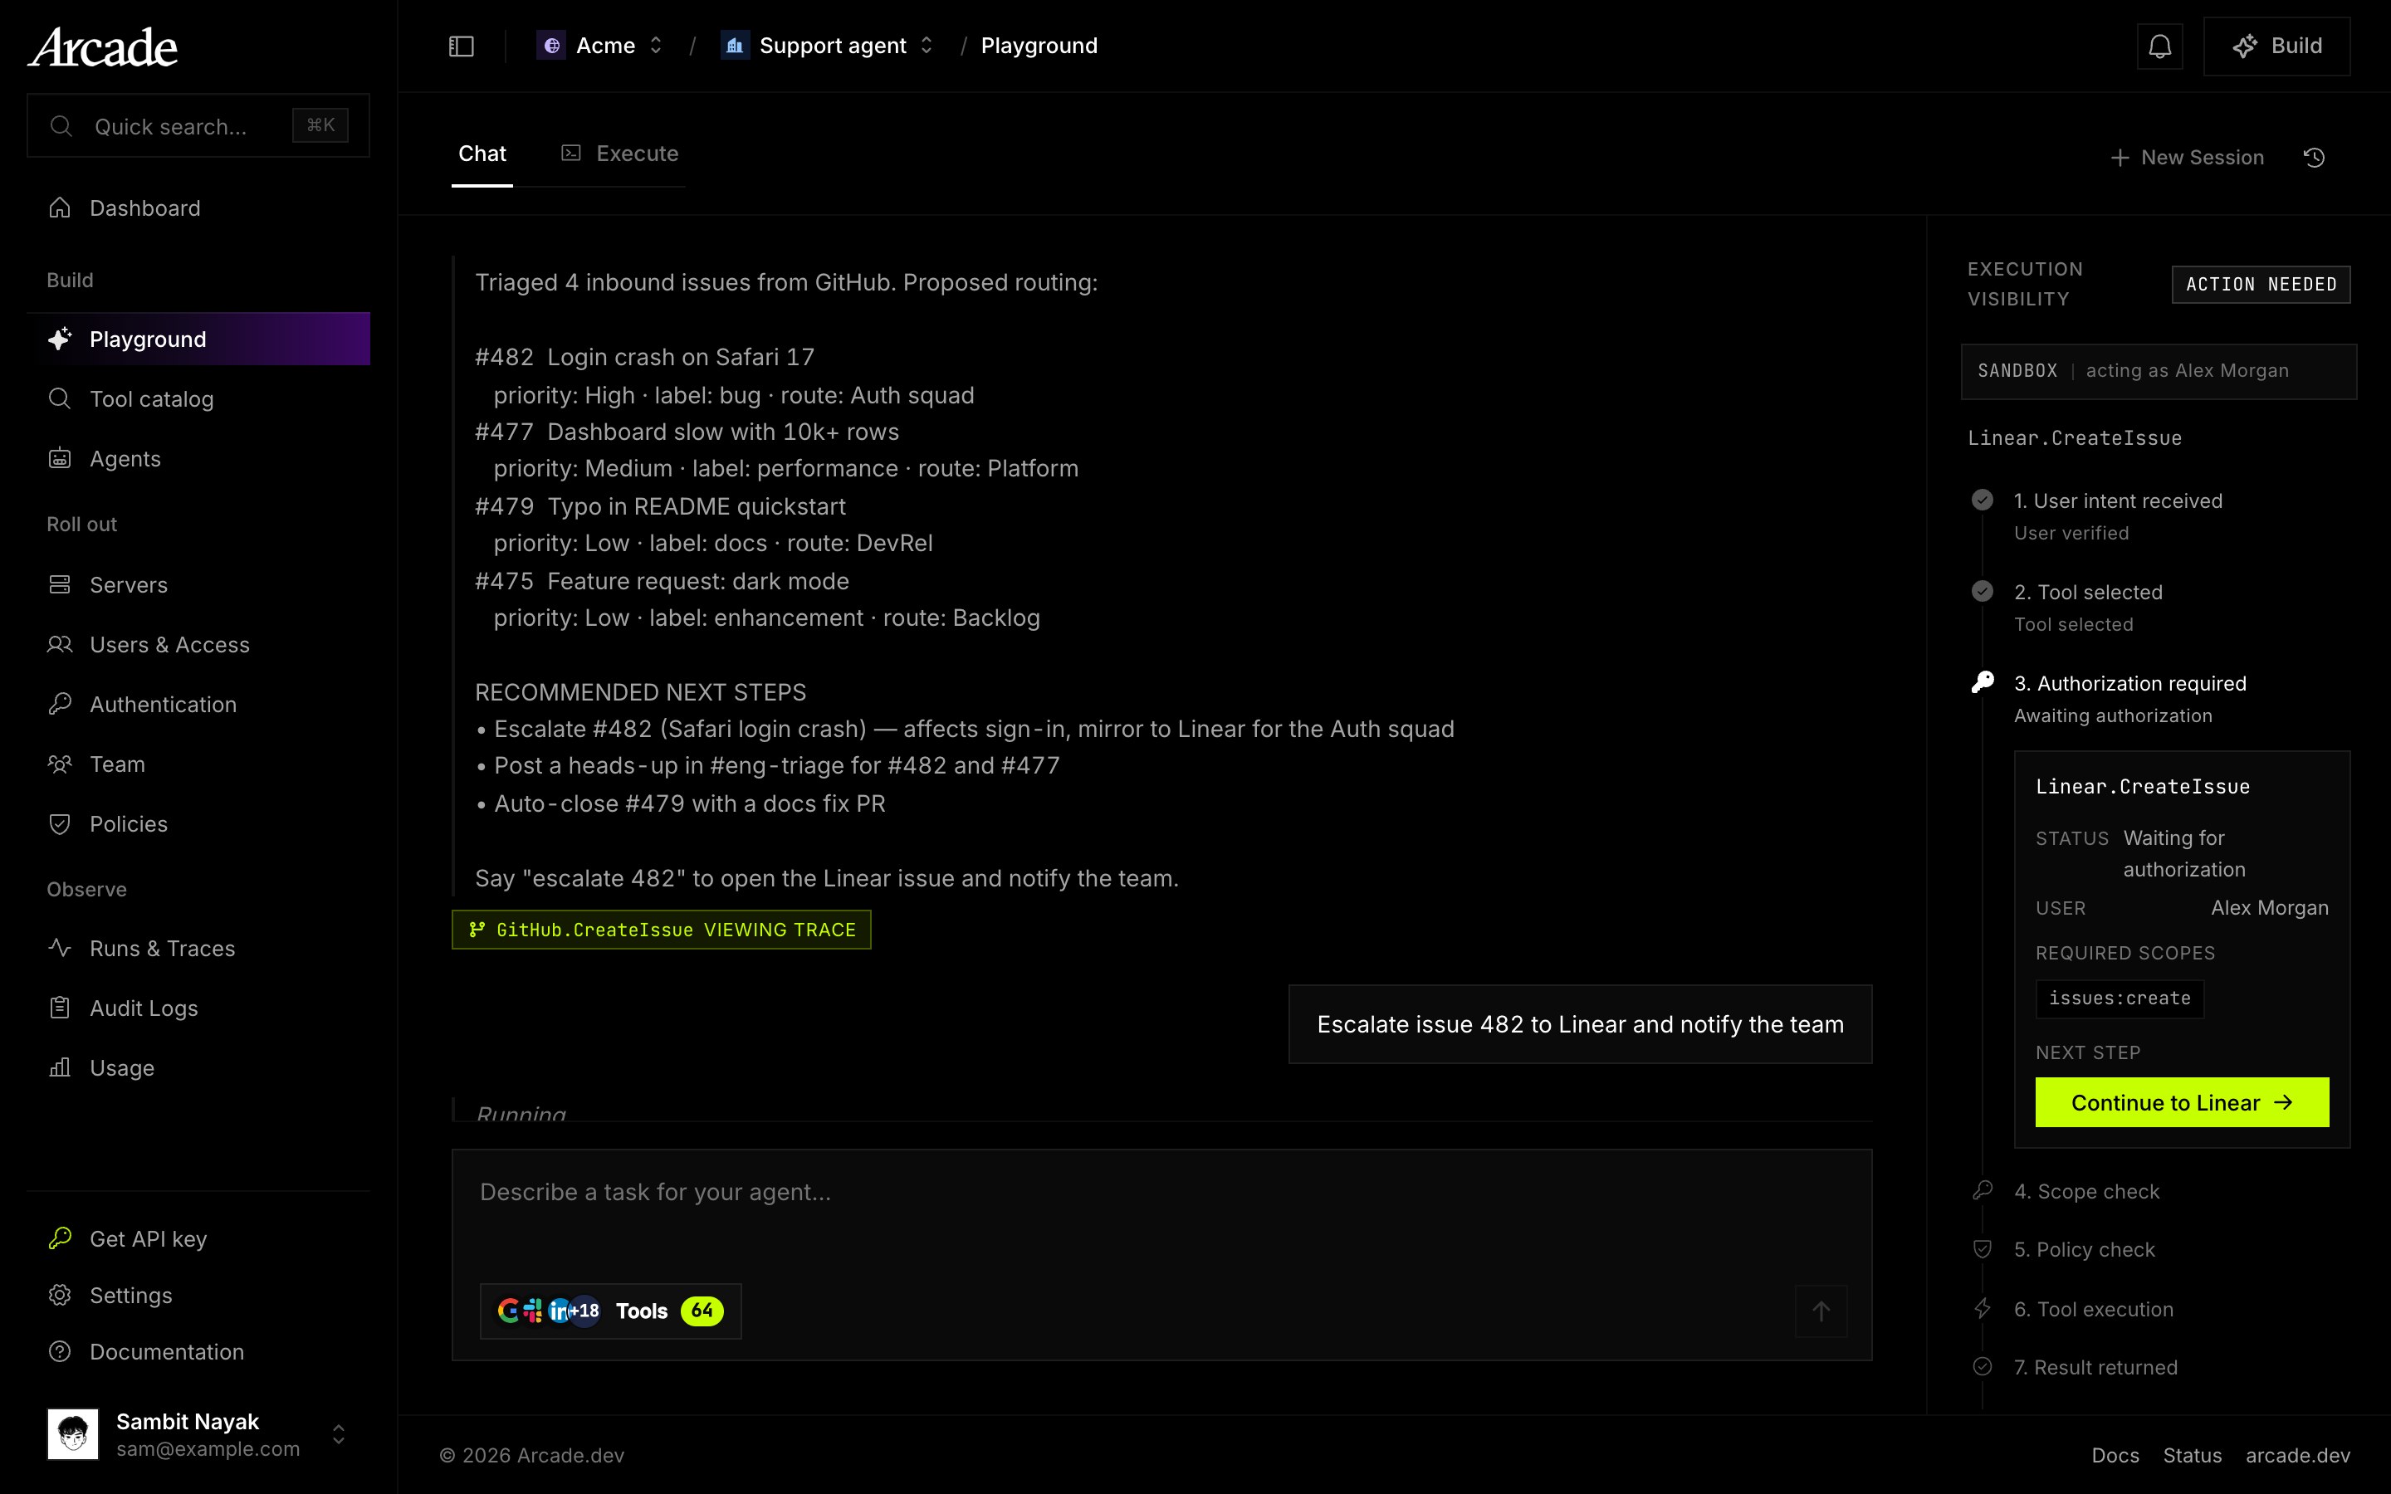Open Audit Logs page
2391x1494 pixels.
[198, 1008]
